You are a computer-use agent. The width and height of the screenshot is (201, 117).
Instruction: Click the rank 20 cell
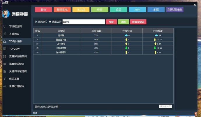[37, 52]
